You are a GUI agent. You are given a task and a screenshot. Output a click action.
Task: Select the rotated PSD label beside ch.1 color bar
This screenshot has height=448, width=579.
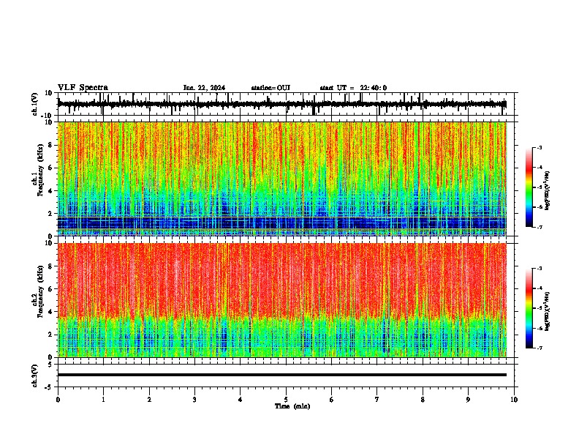click(548, 190)
